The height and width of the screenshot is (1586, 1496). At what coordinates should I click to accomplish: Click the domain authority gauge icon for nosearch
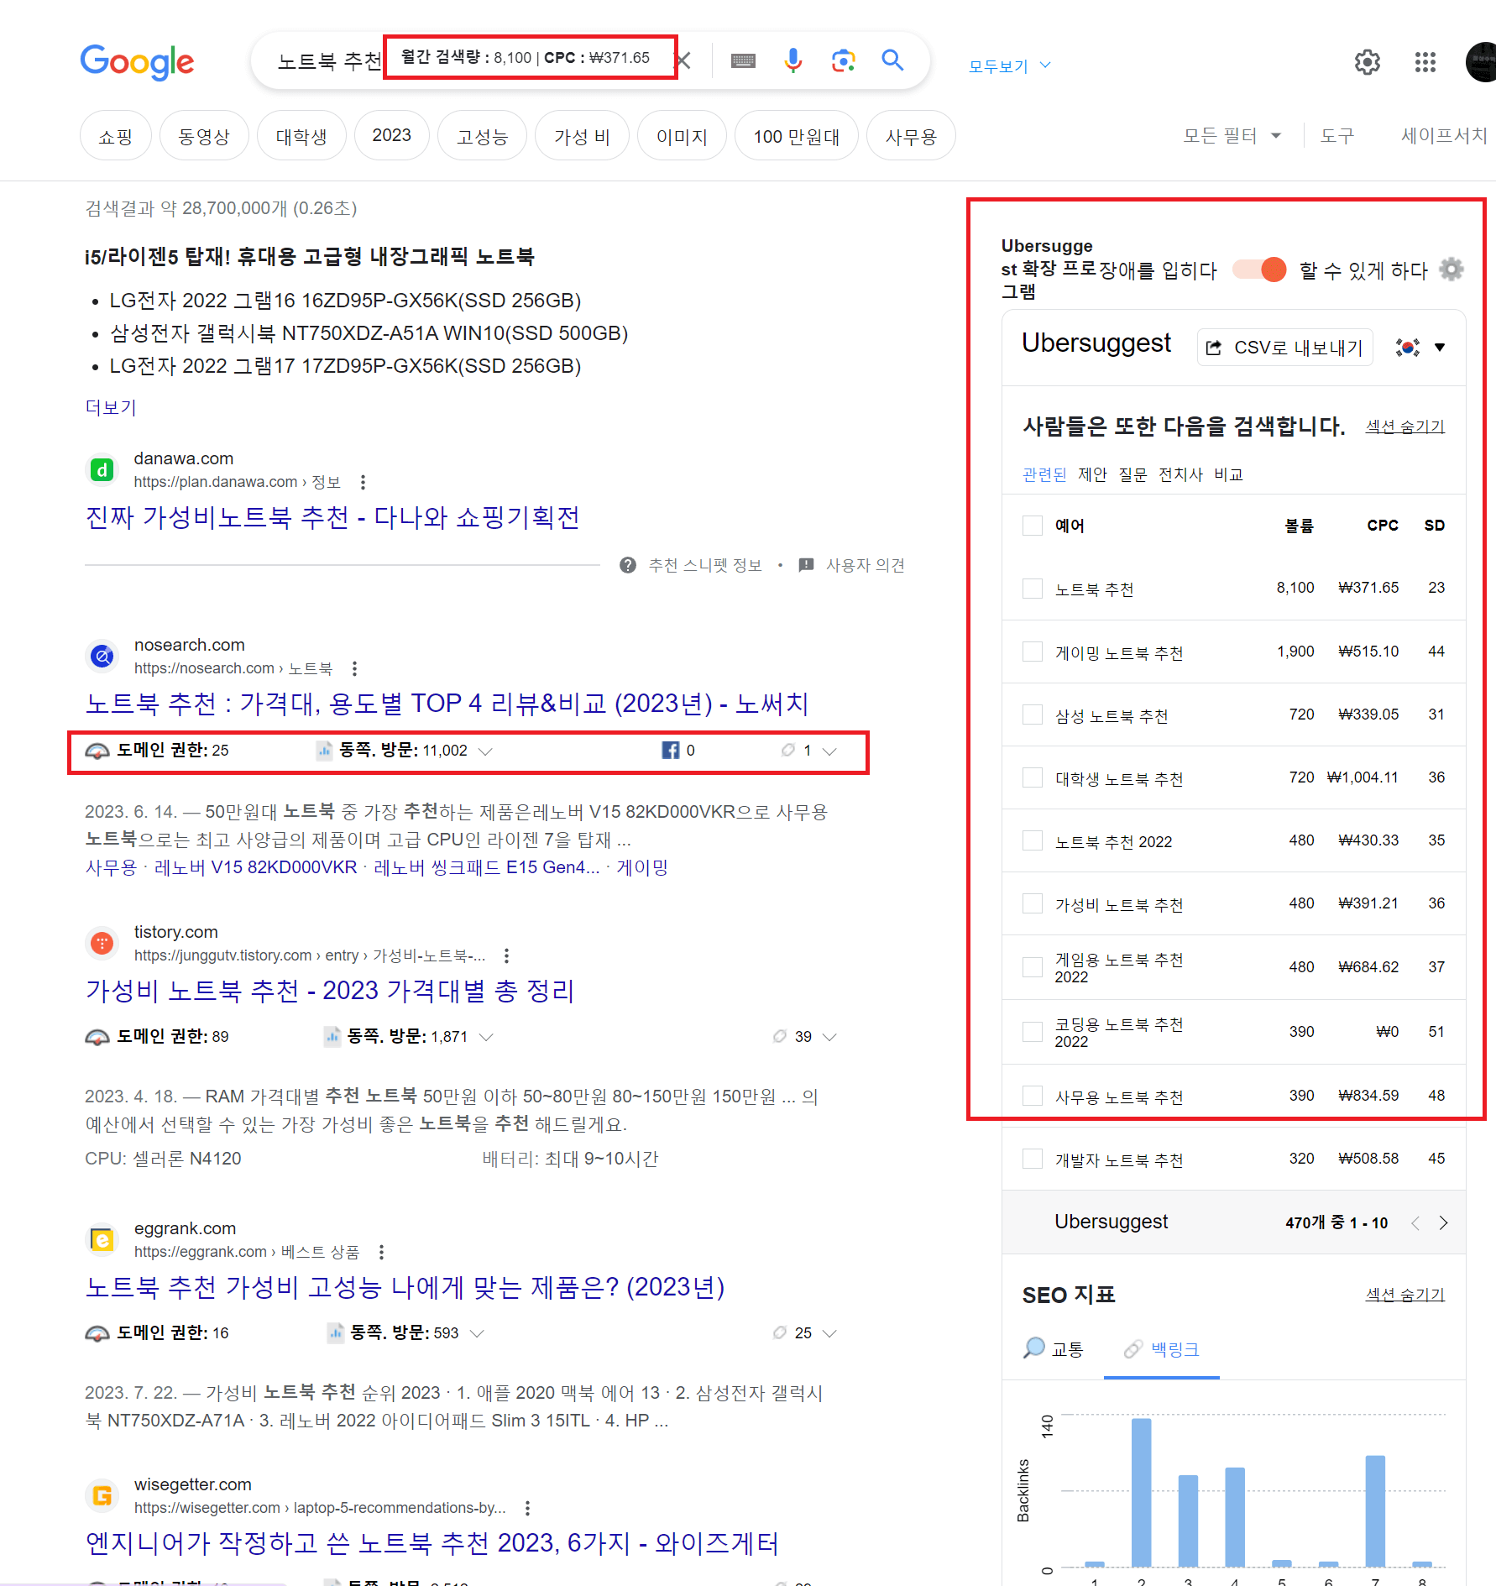[97, 751]
